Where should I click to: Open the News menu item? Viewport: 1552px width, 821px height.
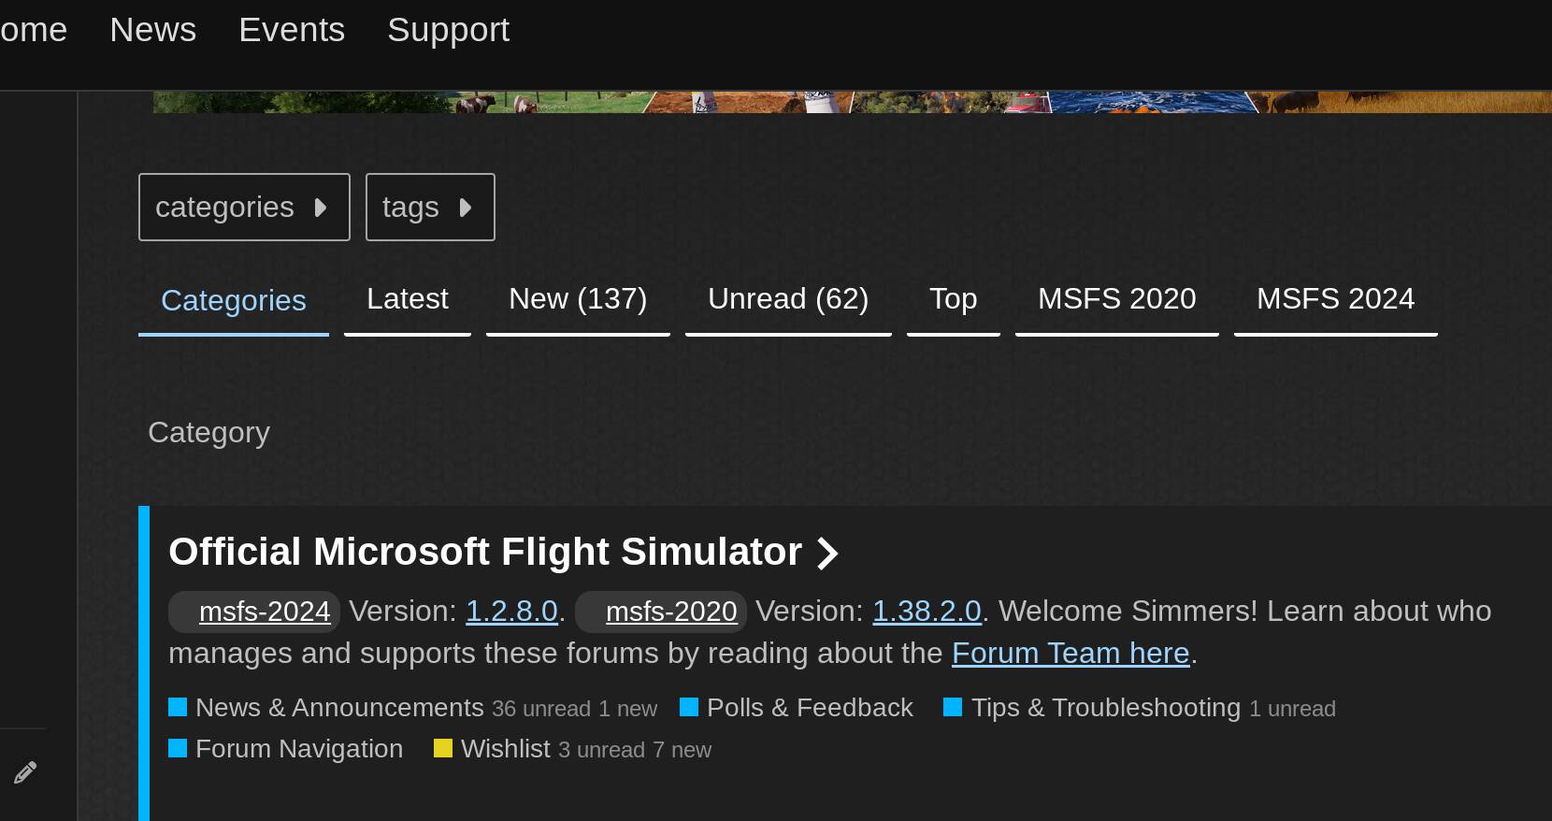pyautogui.click(x=152, y=29)
